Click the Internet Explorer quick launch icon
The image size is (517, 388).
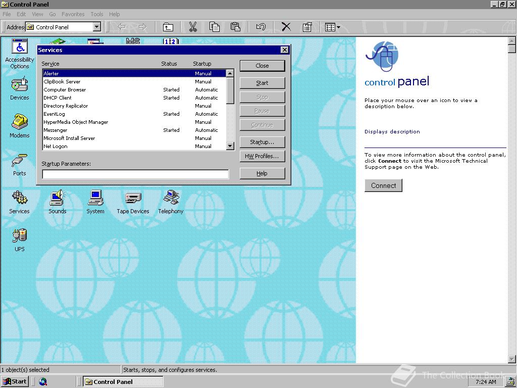[x=43, y=382]
